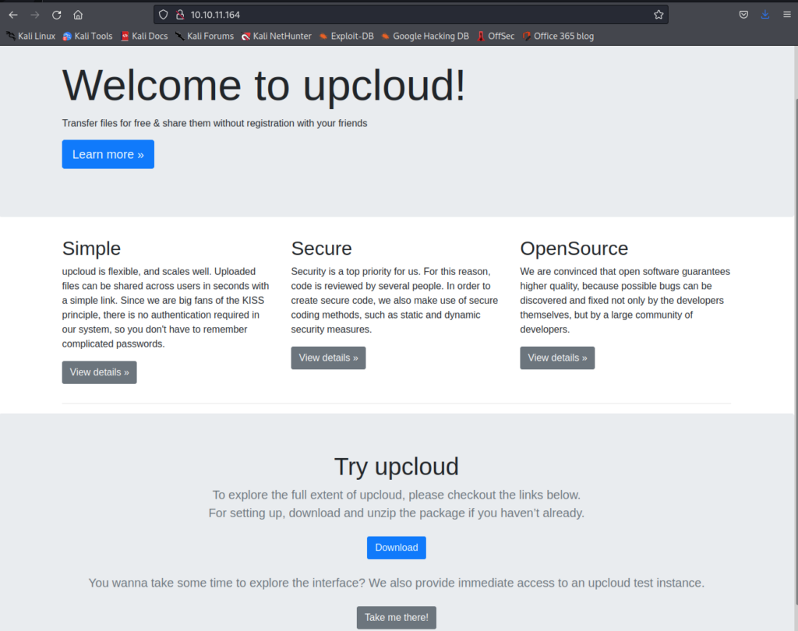Click the 'Welcome to upcloud!' heading
Image resolution: width=798 pixels, height=631 pixels.
263,85
